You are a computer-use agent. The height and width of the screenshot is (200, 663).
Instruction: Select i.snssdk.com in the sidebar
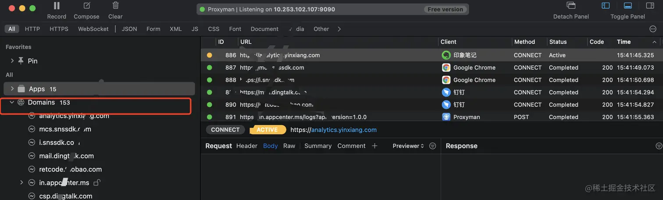pos(59,143)
